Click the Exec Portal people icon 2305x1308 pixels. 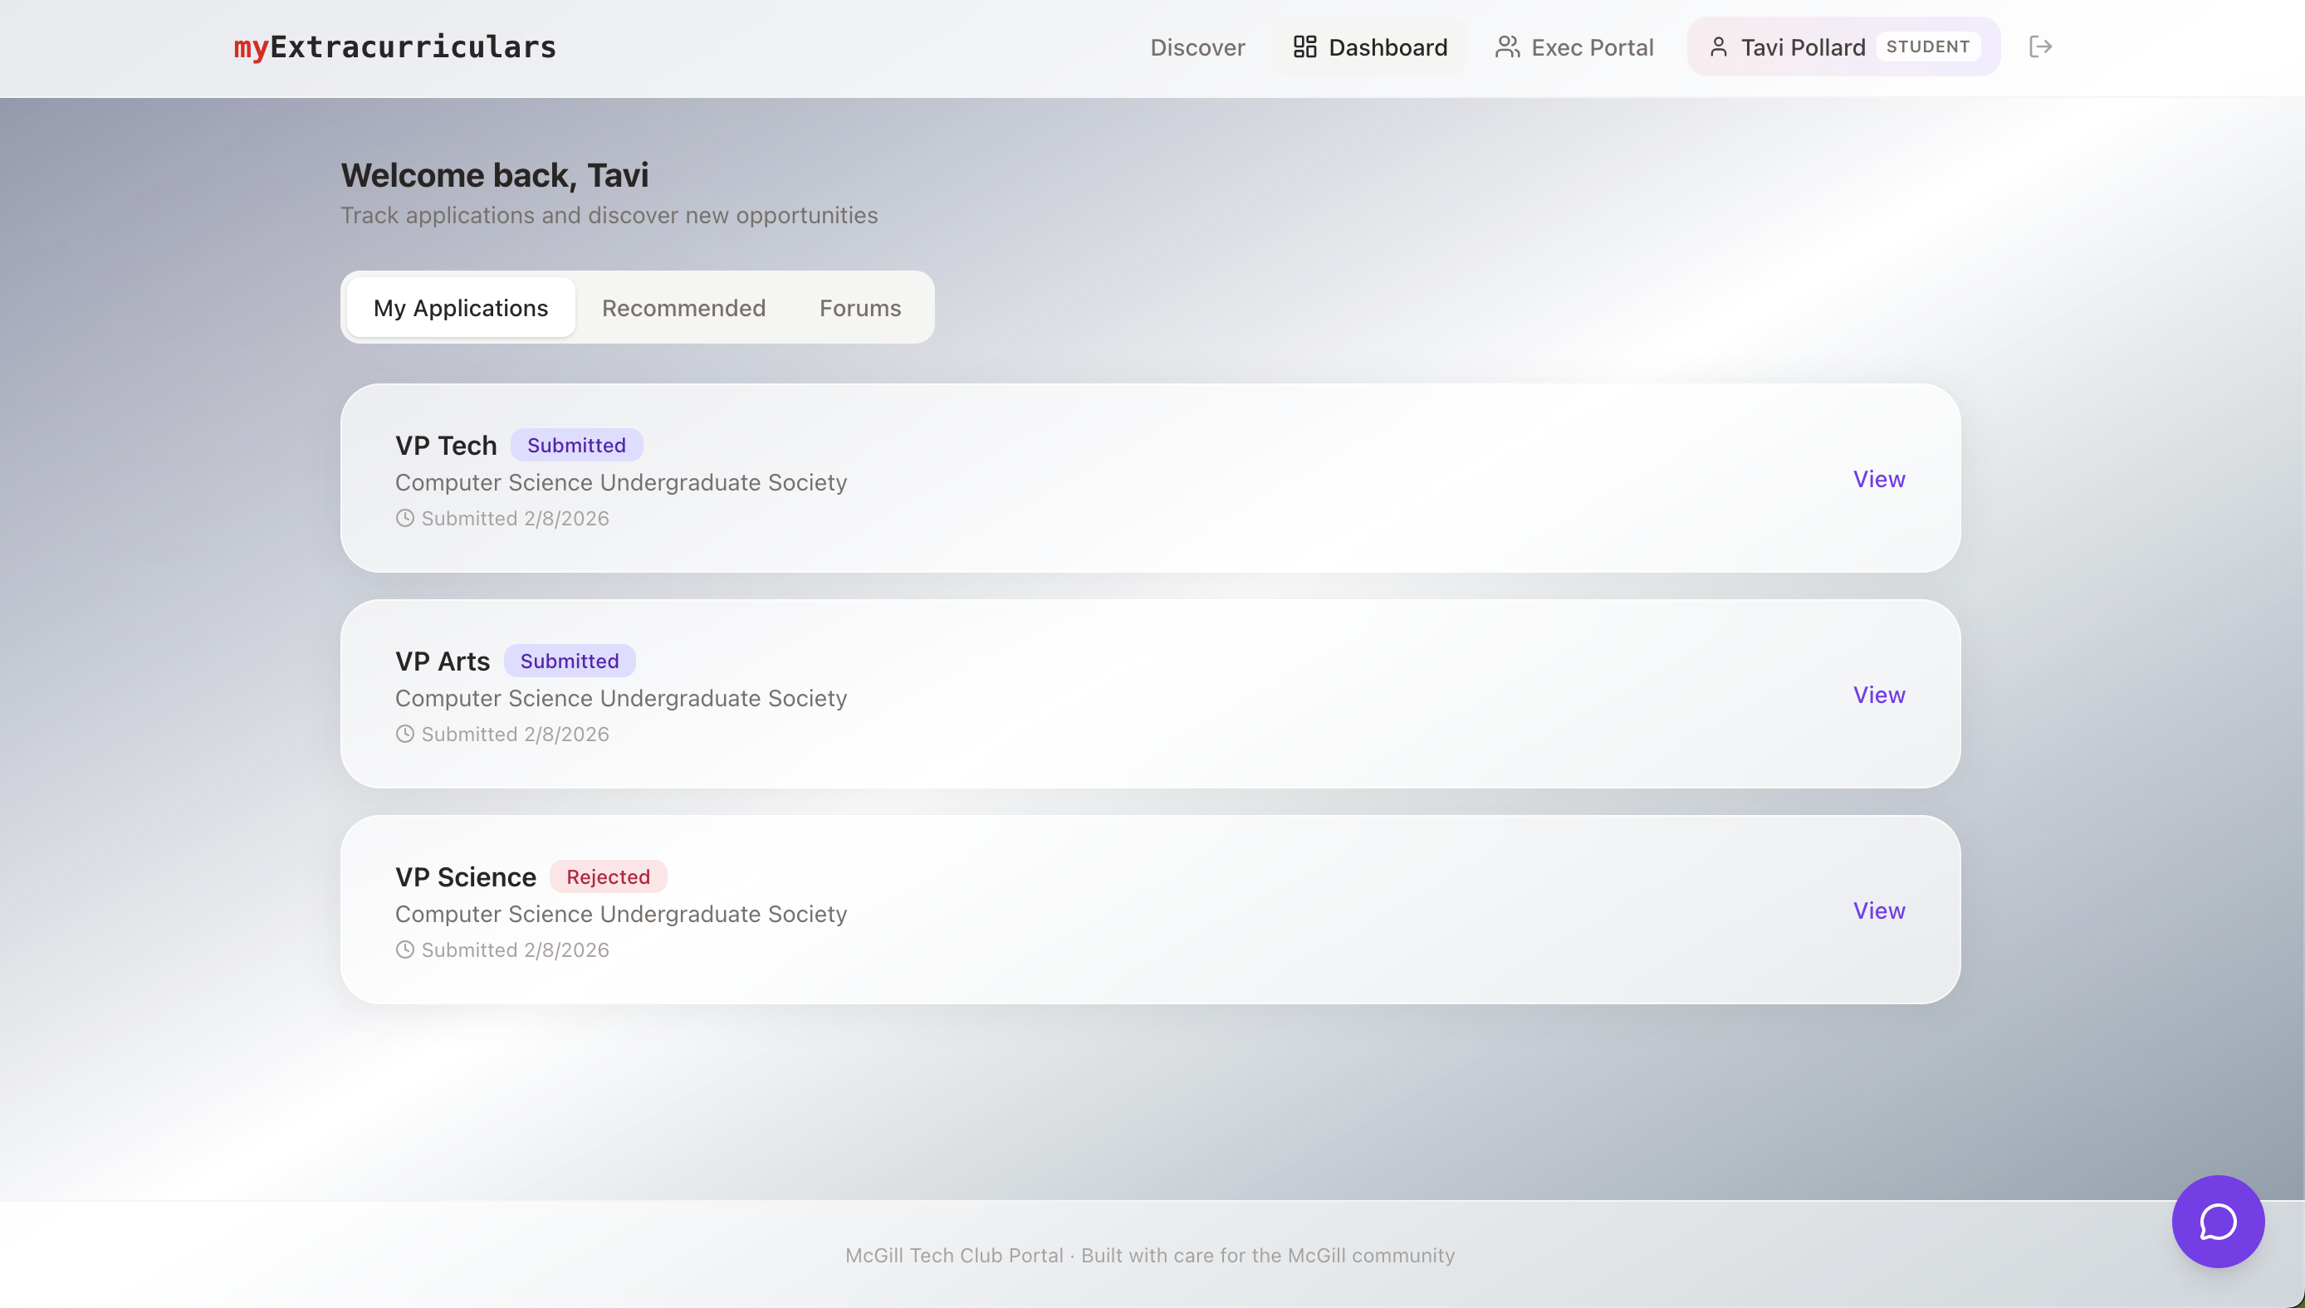(1507, 46)
